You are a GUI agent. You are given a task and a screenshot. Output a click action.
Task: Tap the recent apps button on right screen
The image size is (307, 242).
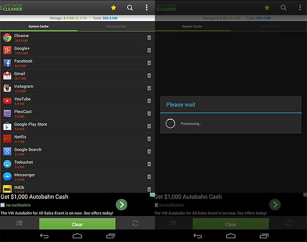264,236
